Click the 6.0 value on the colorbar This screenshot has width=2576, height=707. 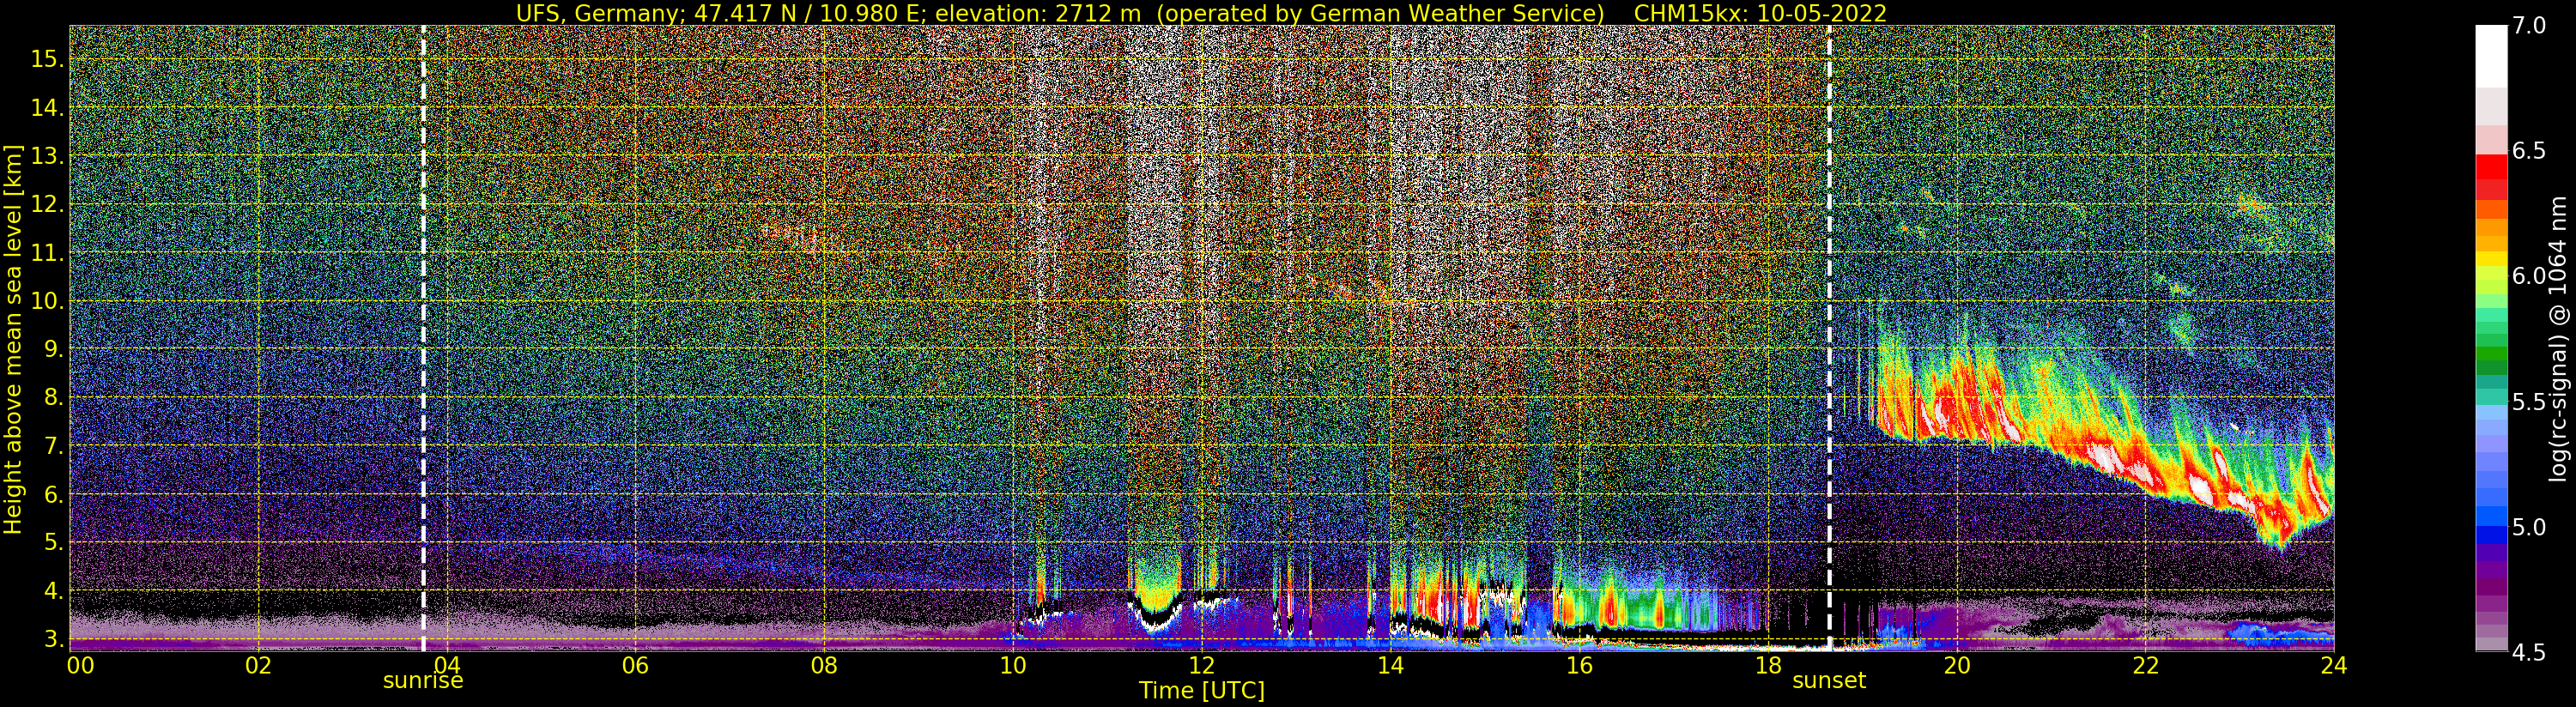(2529, 276)
